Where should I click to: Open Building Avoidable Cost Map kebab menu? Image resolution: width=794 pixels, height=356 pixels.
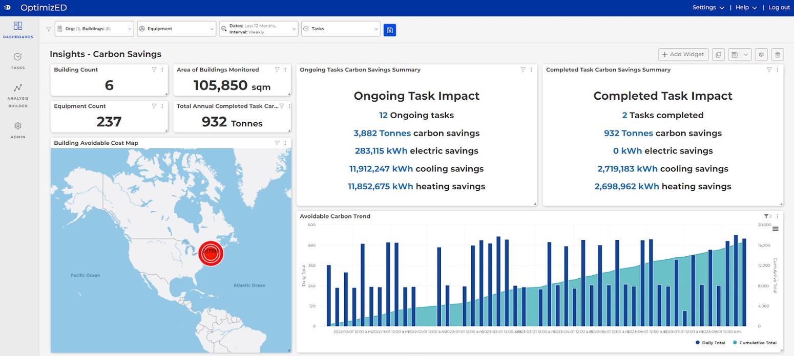click(285, 143)
